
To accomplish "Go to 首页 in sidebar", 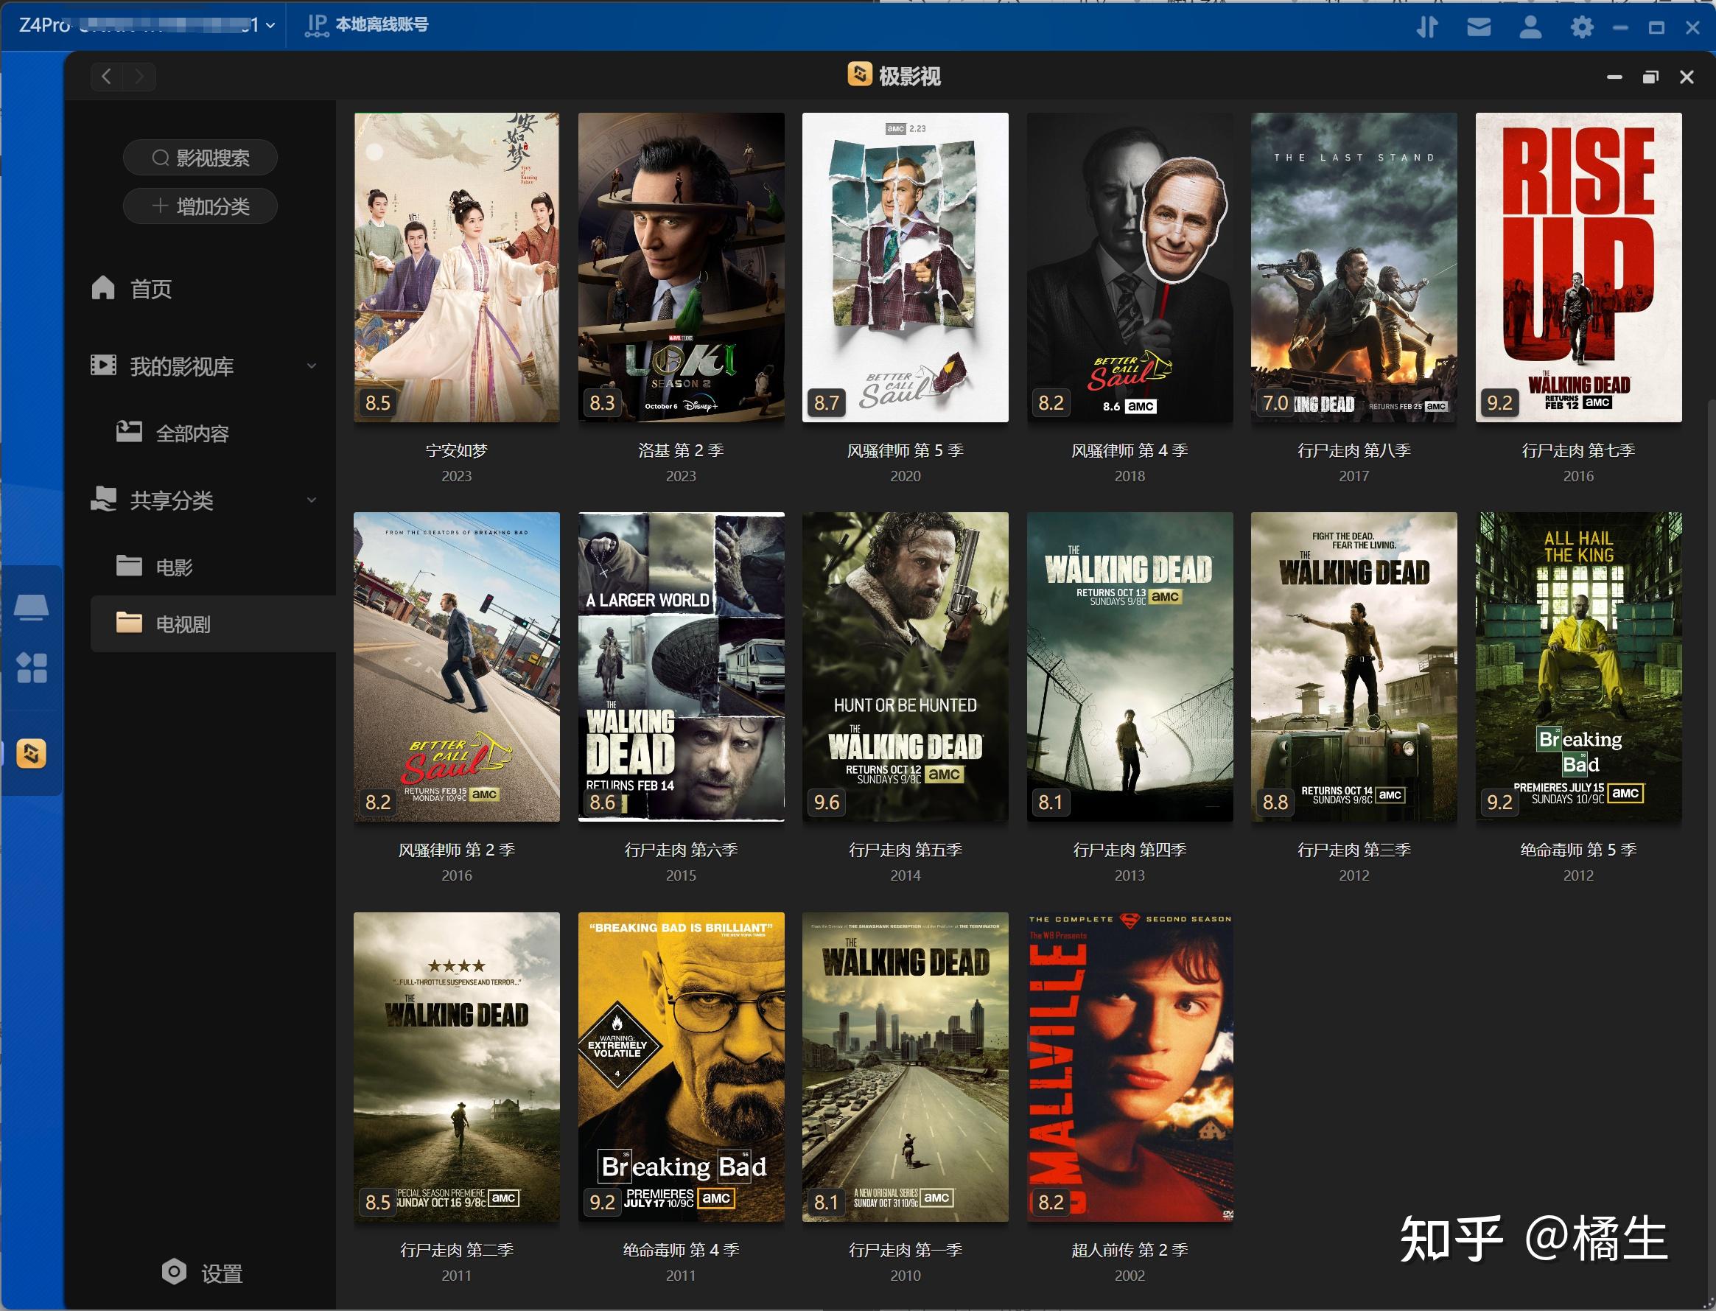I will pos(150,290).
